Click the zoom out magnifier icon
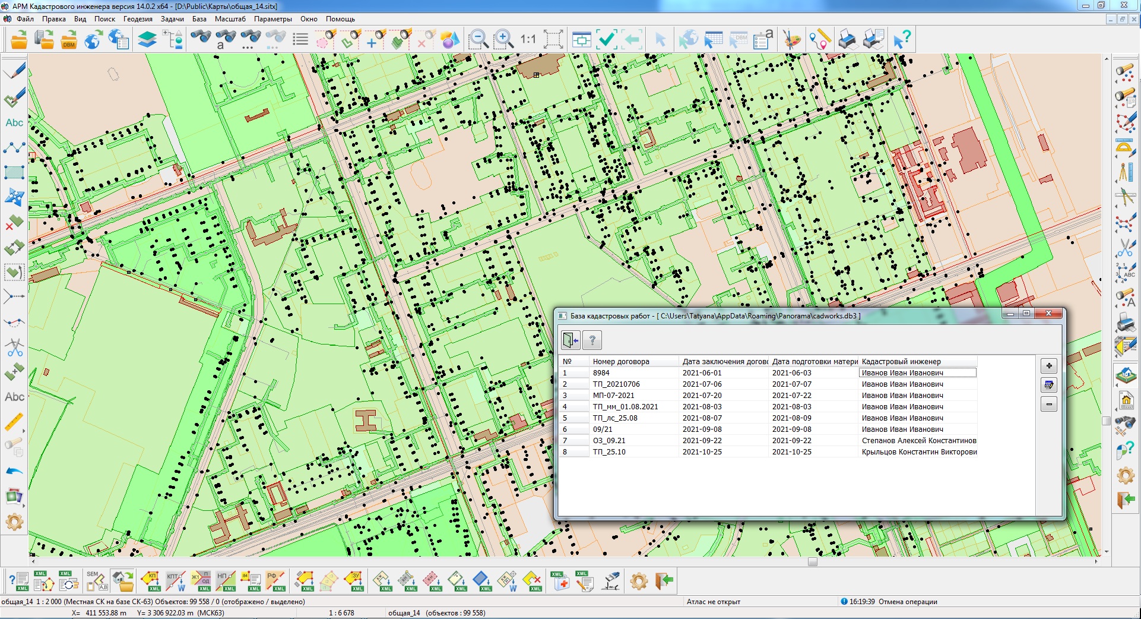This screenshot has width=1141, height=619. pos(478,40)
